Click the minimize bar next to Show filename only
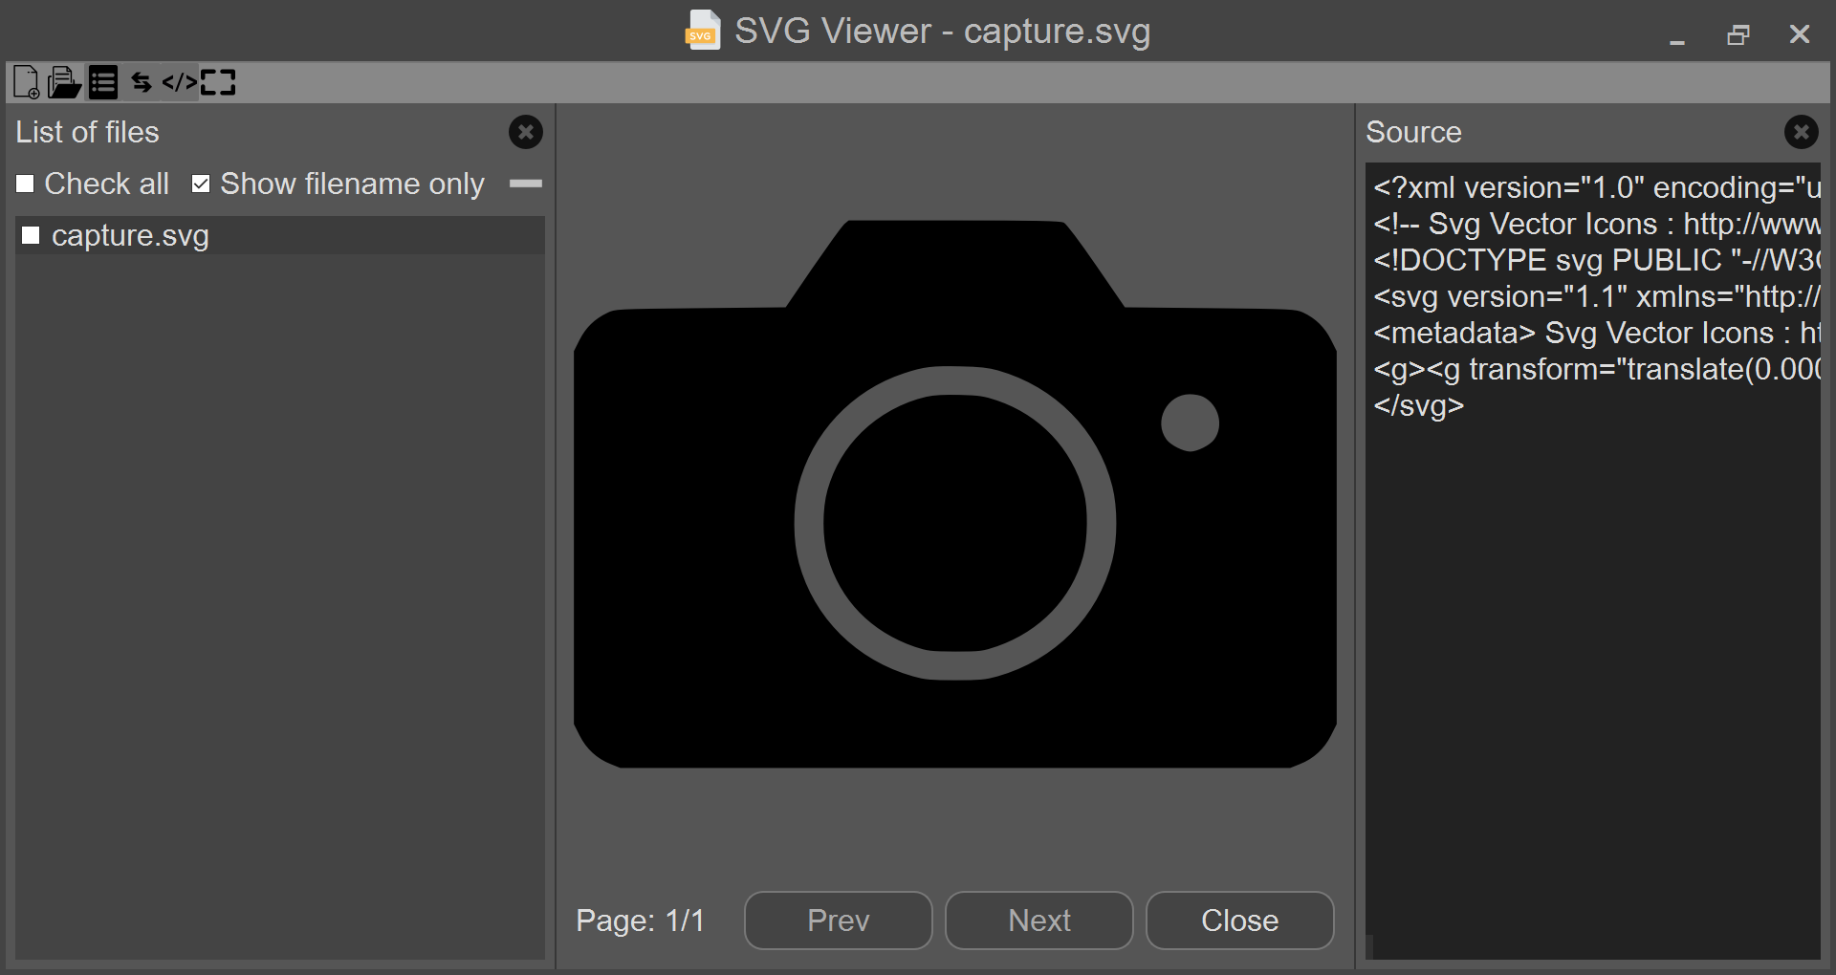 pos(525,184)
